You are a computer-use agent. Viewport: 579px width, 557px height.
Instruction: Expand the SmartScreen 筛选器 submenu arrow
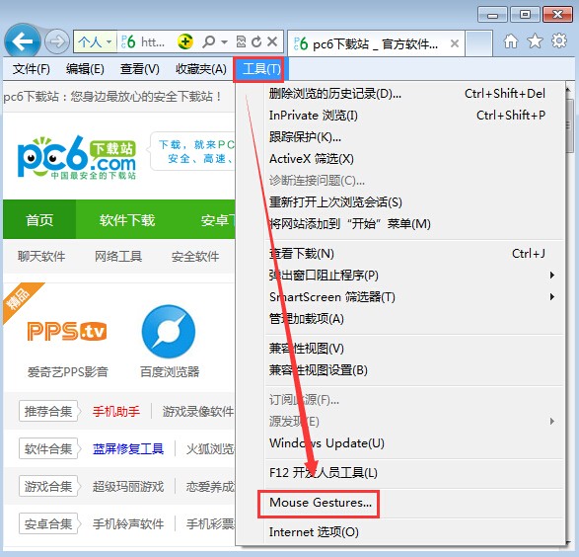point(552,296)
